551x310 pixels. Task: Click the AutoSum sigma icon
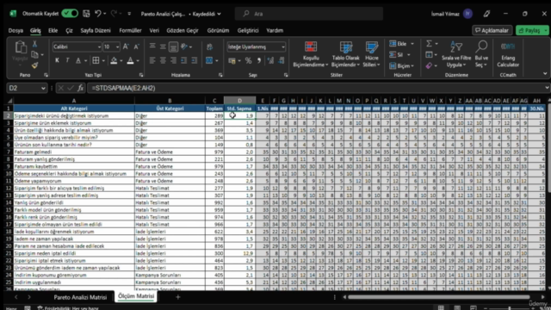[429, 44]
